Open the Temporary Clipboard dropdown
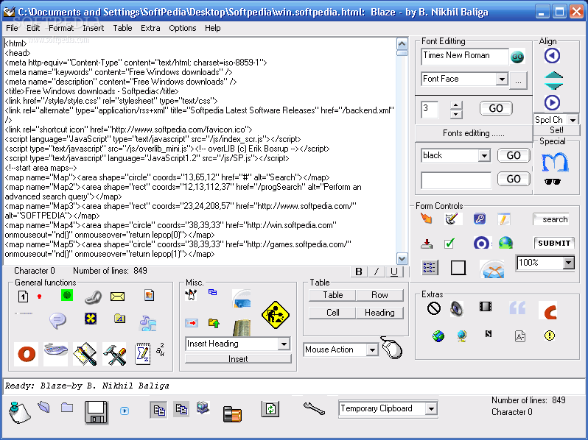 [431, 408]
